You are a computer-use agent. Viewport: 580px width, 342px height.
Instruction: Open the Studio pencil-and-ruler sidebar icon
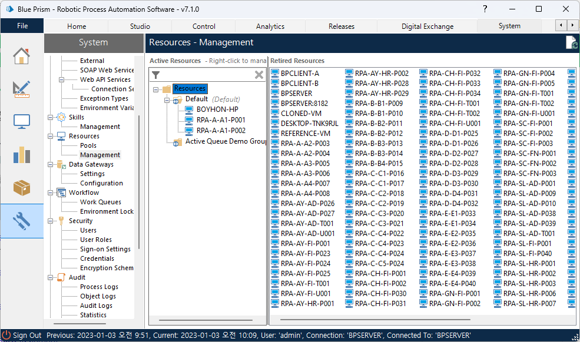pyautogui.click(x=21, y=89)
